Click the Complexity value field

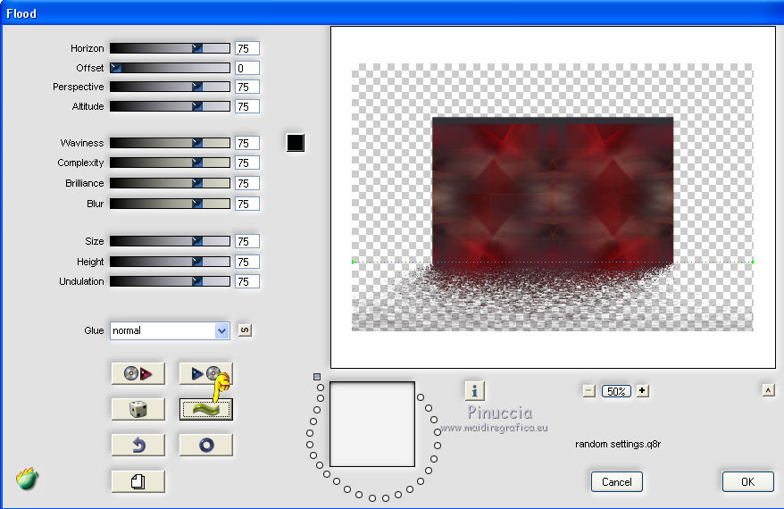(247, 163)
